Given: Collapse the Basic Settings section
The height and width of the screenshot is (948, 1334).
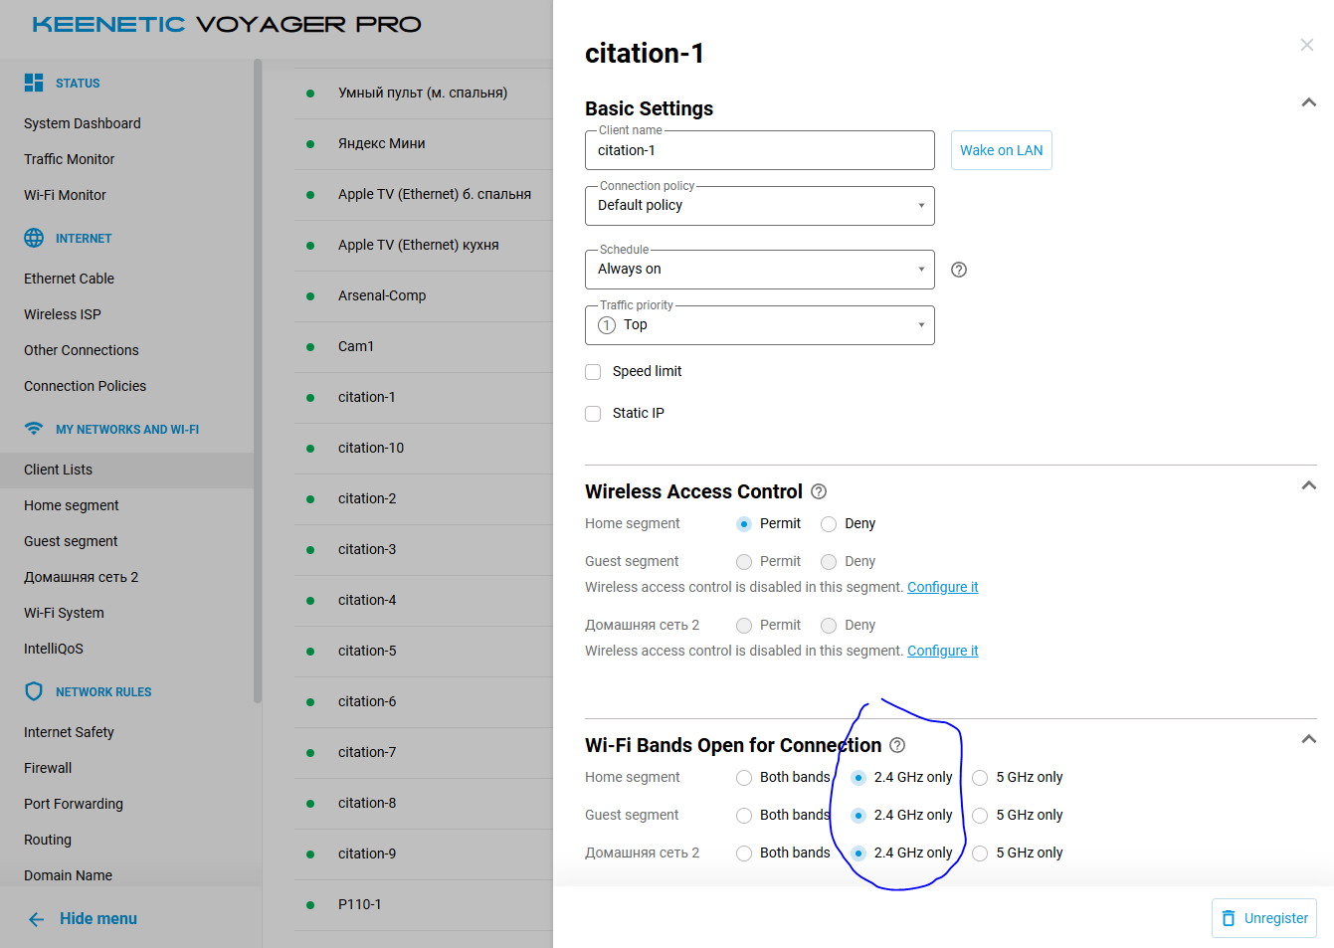Looking at the screenshot, I should coord(1309,102).
